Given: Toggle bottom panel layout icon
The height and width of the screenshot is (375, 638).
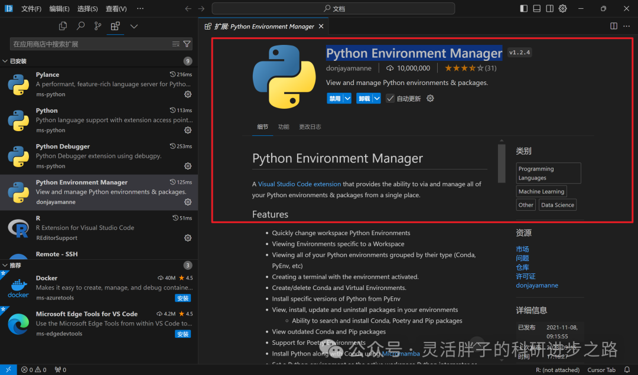Looking at the screenshot, I should (536, 8).
